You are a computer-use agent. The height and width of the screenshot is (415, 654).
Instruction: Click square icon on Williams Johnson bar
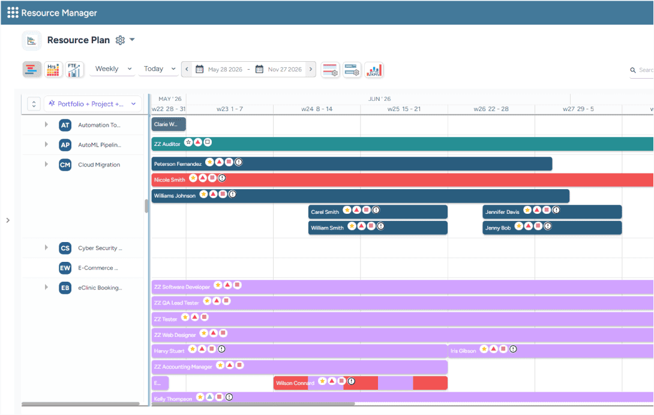pyautogui.click(x=223, y=194)
